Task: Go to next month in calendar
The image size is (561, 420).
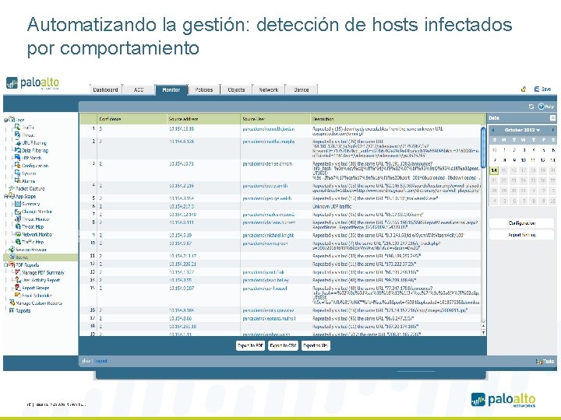Action: [552, 130]
